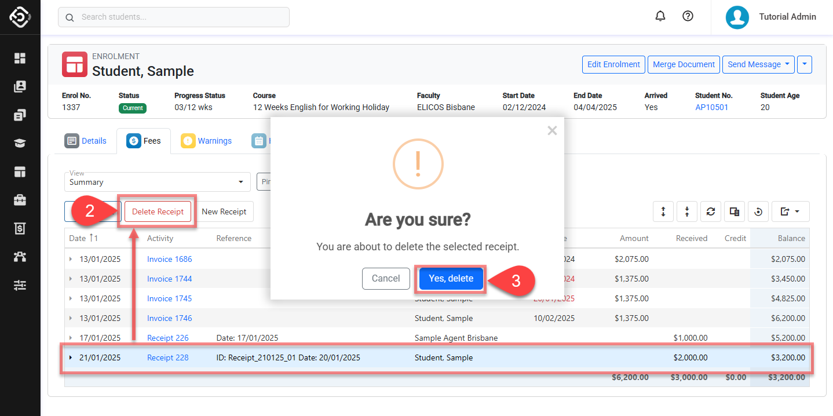Viewport: 833px width, 416px height.
Task: Open the export dropdown button
Action: click(x=790, y=212)
